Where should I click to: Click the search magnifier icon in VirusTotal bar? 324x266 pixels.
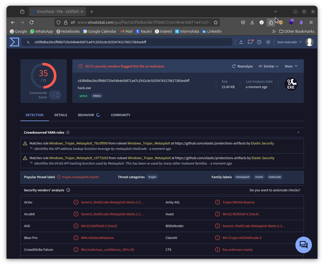28,42
